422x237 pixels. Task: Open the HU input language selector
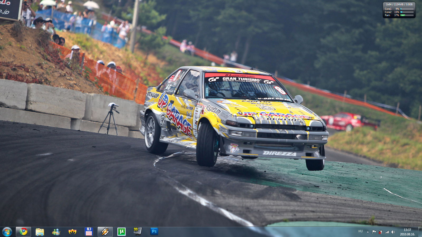point(361,231)
